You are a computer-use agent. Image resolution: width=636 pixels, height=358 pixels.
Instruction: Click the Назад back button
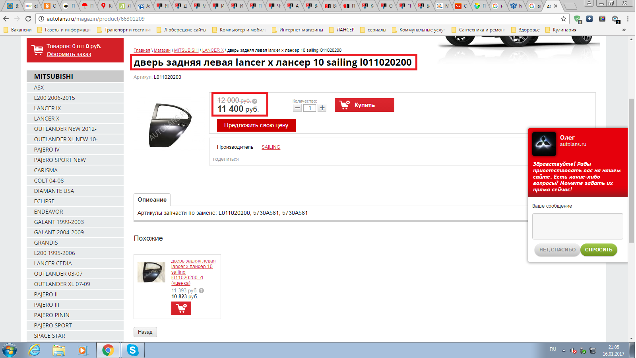pyautogui.click(x=145, y=332)
